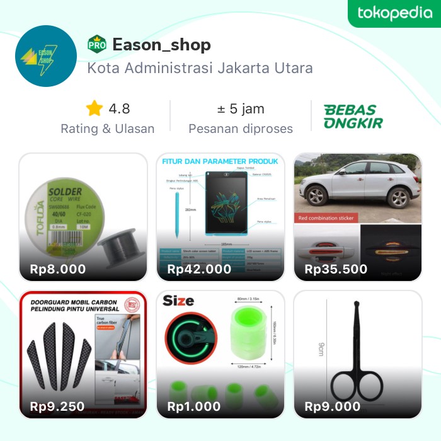Click the Tokopedia logo badge

tap(394, 13)
